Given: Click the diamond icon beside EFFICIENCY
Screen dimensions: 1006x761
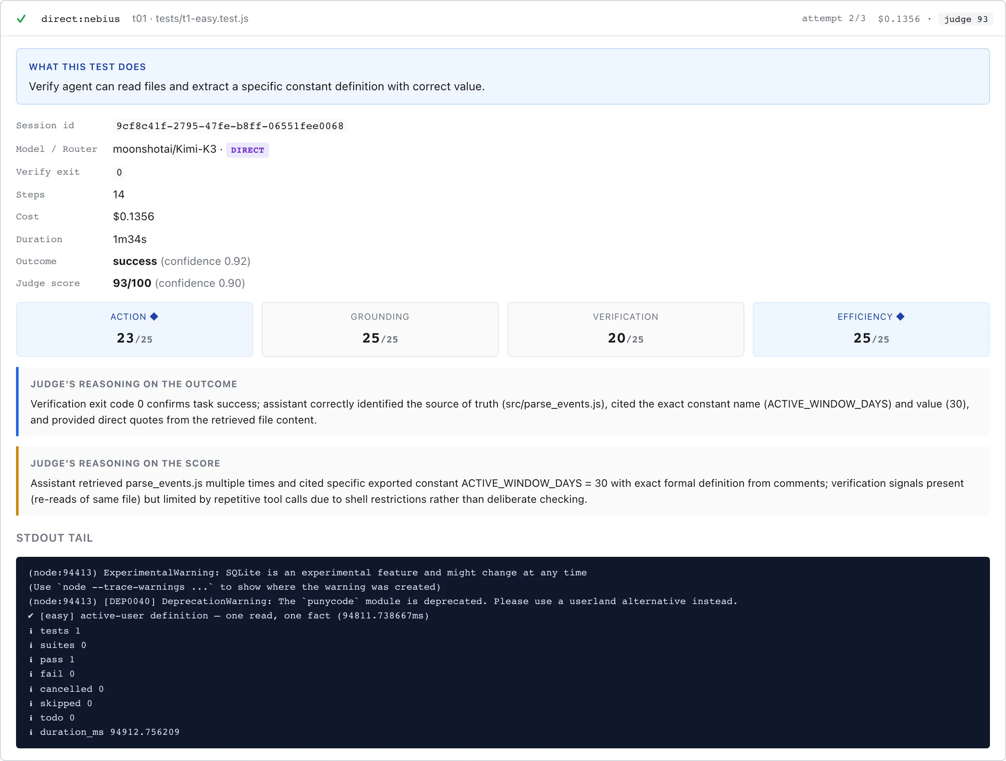Looking at the screenshot, I should [x=900, y=316].
